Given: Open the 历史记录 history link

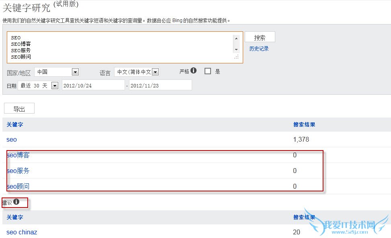Looking at the screenshot, I should (x=259, y=49).
